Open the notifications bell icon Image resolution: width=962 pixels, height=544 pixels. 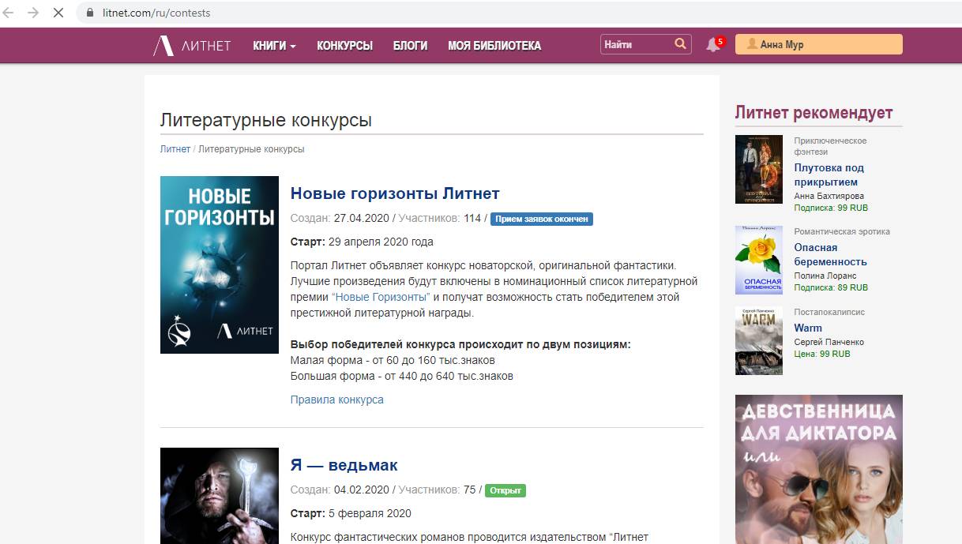(712, 45)
